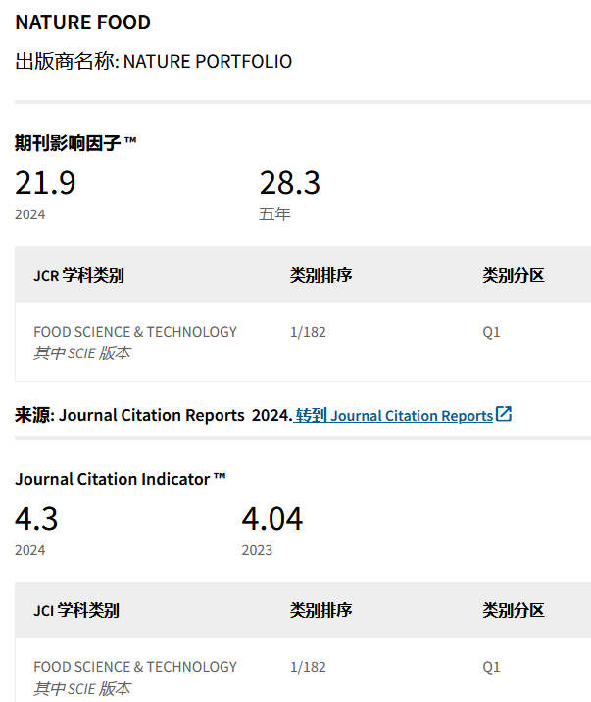The image size is (591, 702).
Task: Click the external link icon after Journal Citation Reports
Action: [x=504, y=414]
